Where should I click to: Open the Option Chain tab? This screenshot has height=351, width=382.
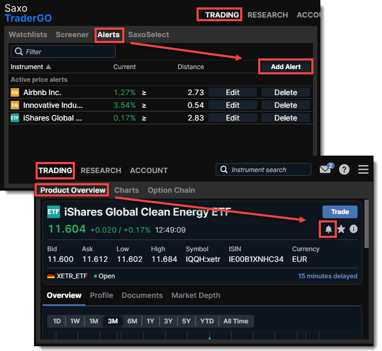tap(171, 190)
